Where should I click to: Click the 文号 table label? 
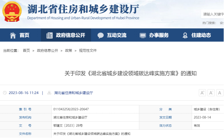click(25, 126)
